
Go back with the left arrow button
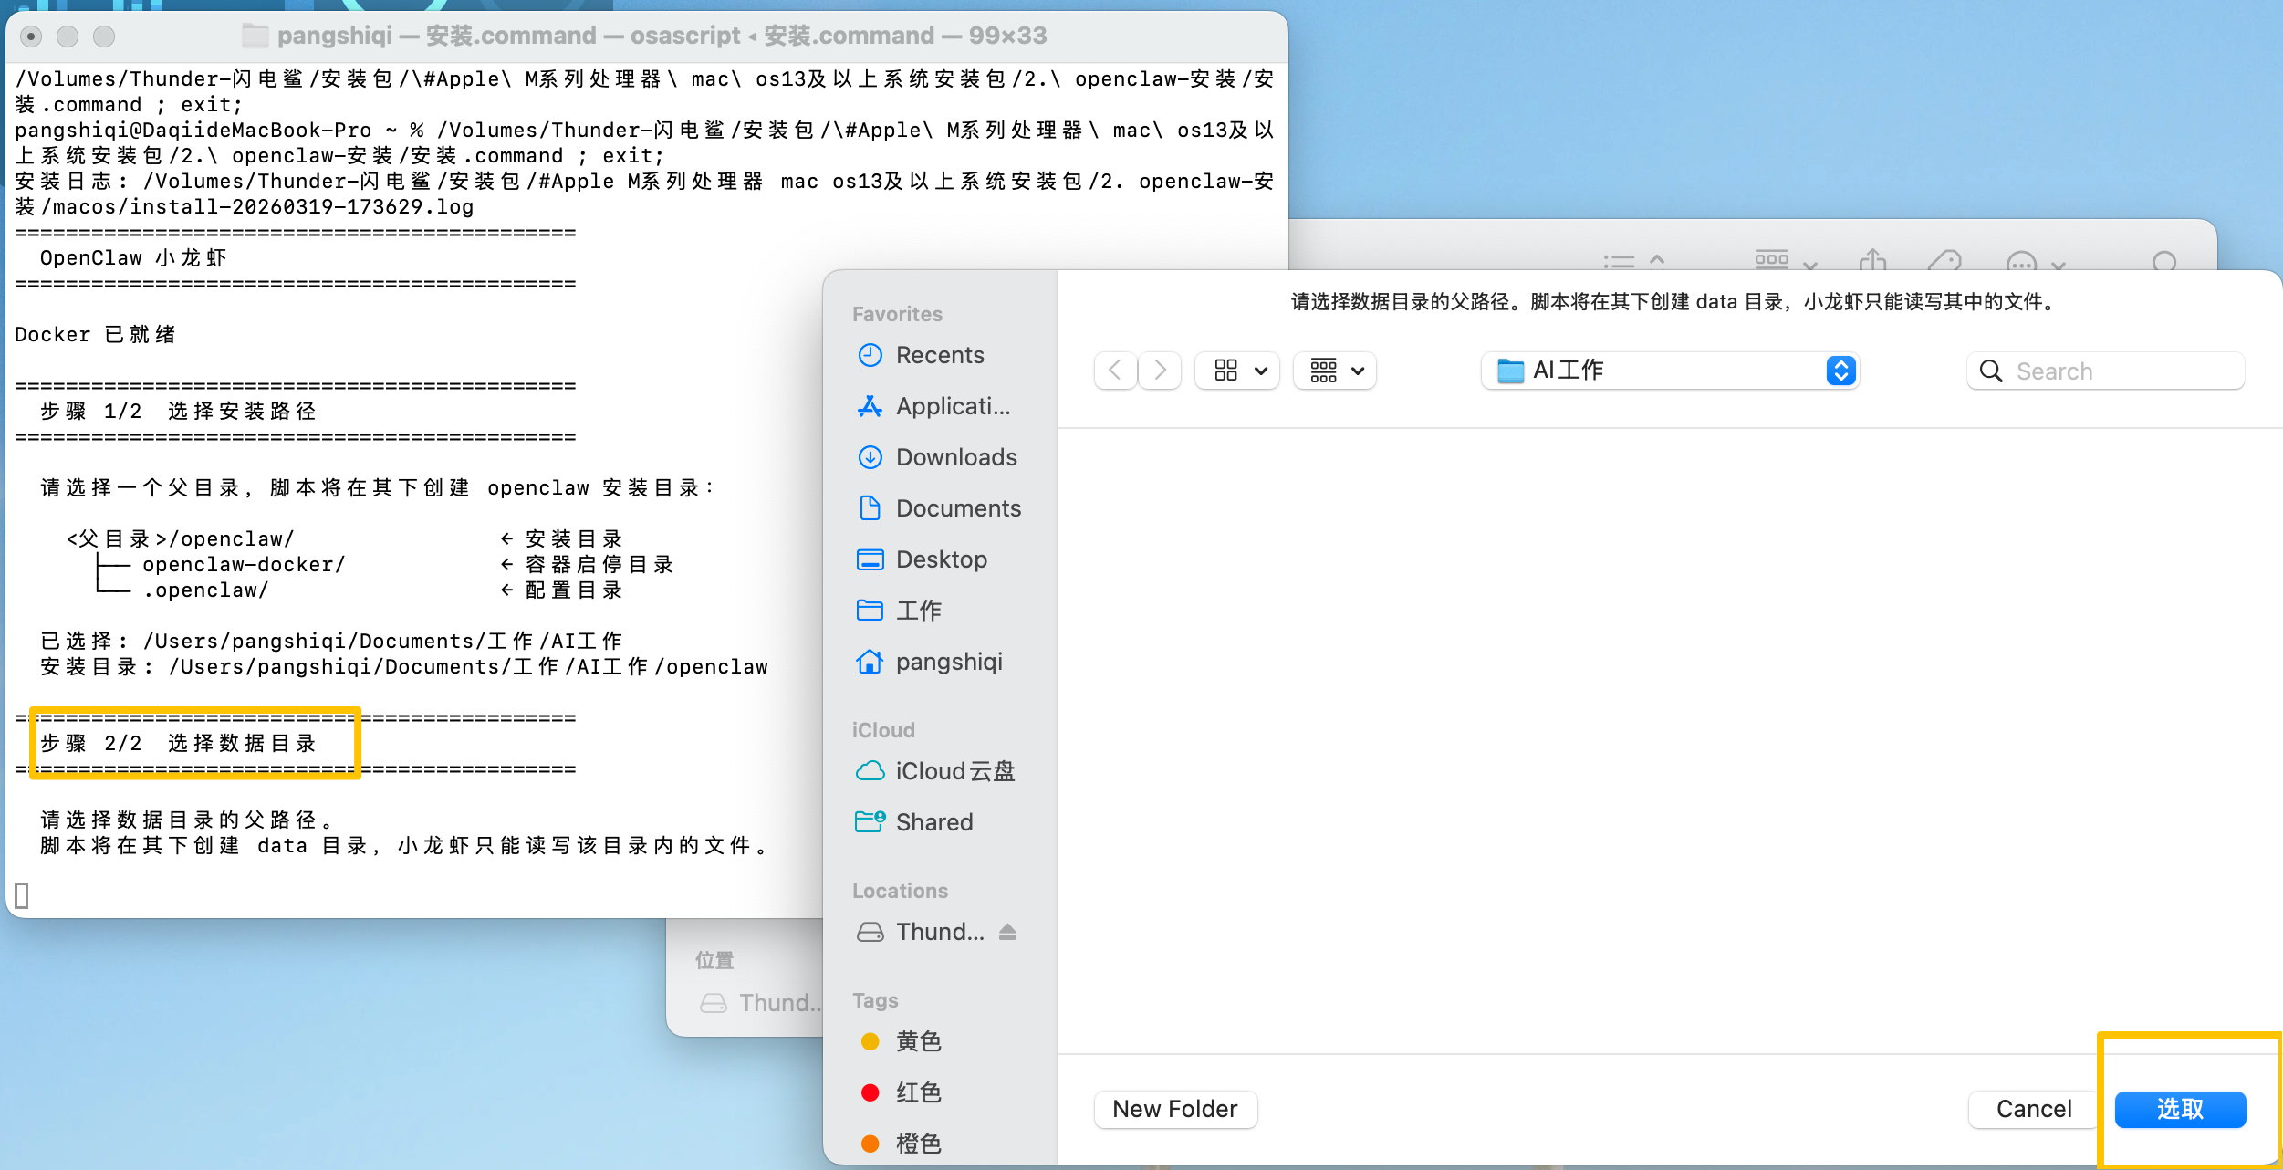point(1115,371)
